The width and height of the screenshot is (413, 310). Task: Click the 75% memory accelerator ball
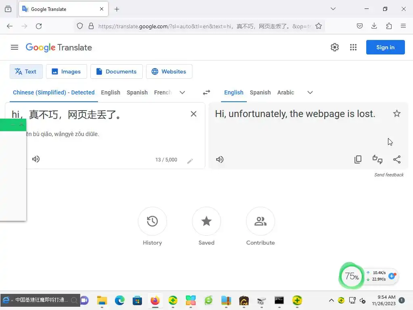[351, 276]
